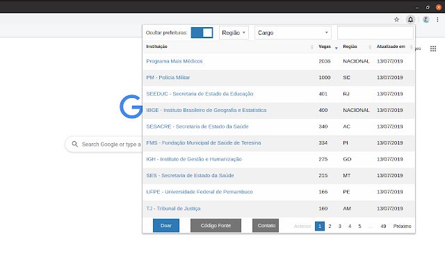Open the IBGE institute link

[x=207, y=110]
